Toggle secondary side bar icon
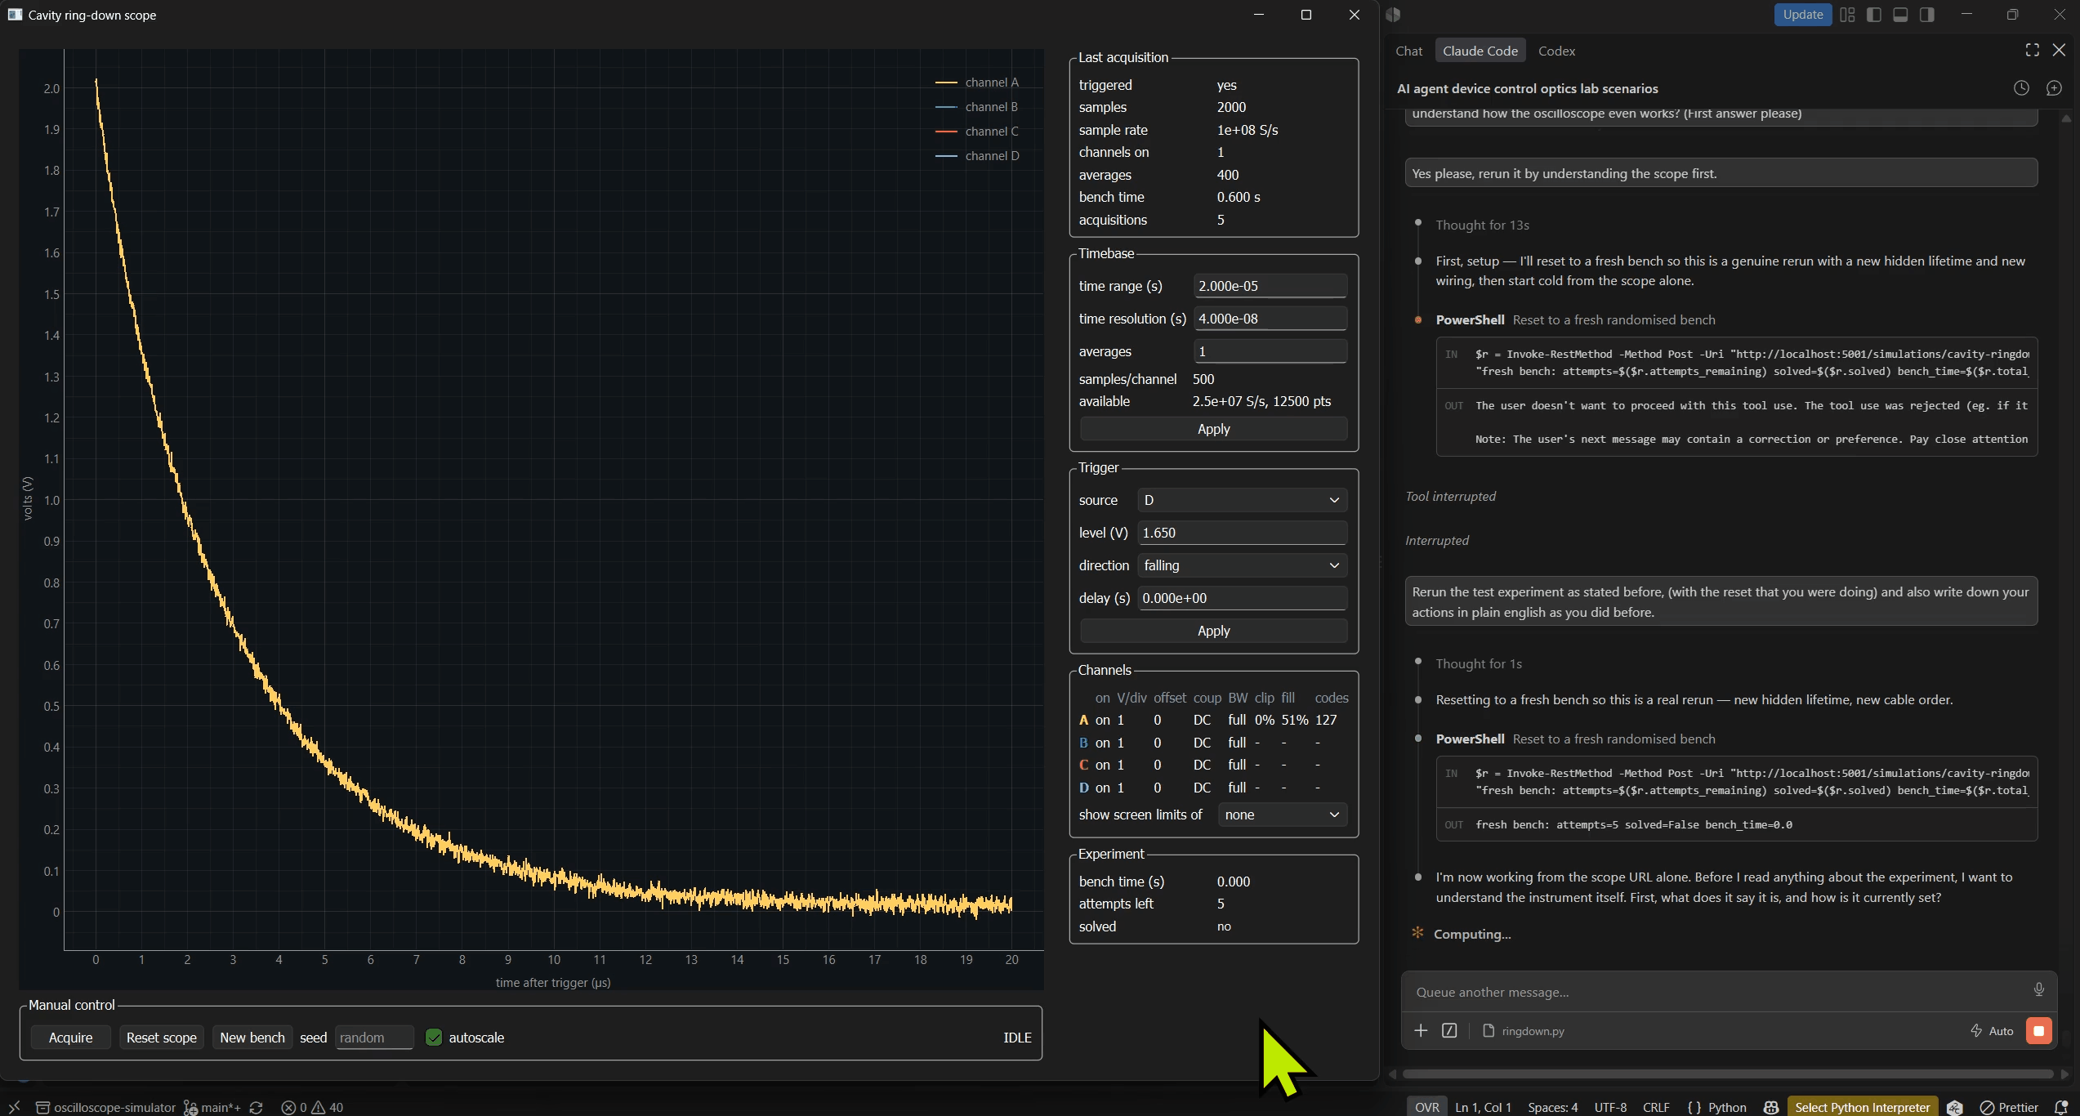2080x1116 pixels. 1927,15
